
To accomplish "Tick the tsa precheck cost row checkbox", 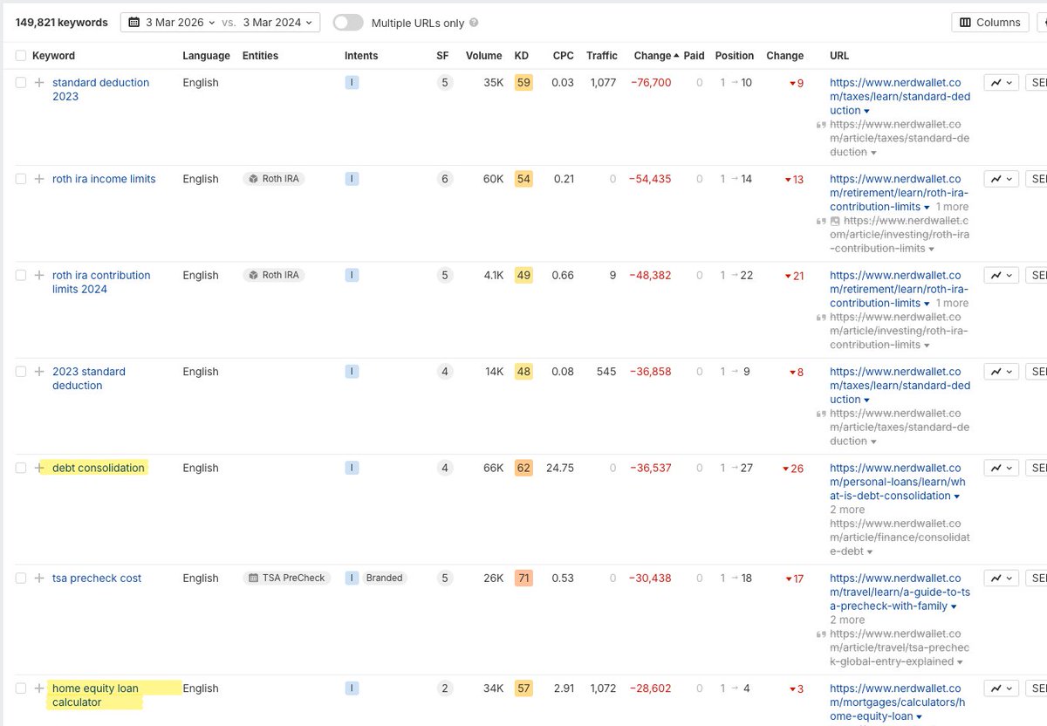I will [x=21, y=579].
